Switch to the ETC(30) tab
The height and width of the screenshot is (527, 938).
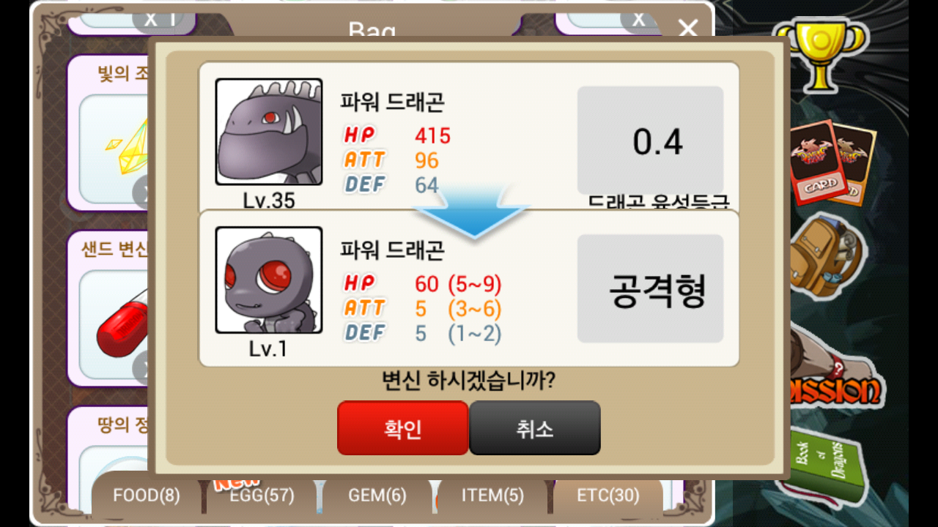pos(608,496)
